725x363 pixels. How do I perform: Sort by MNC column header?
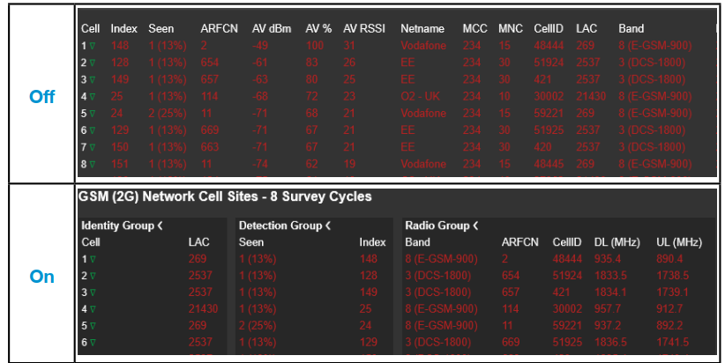point(511,28)
